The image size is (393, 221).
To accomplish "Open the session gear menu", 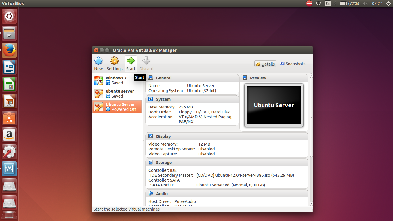I will (x=388, y=3).
